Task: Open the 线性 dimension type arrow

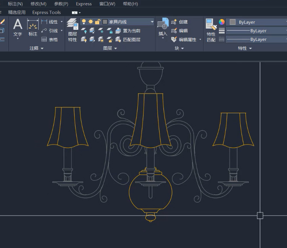Action: coord(62,22)
